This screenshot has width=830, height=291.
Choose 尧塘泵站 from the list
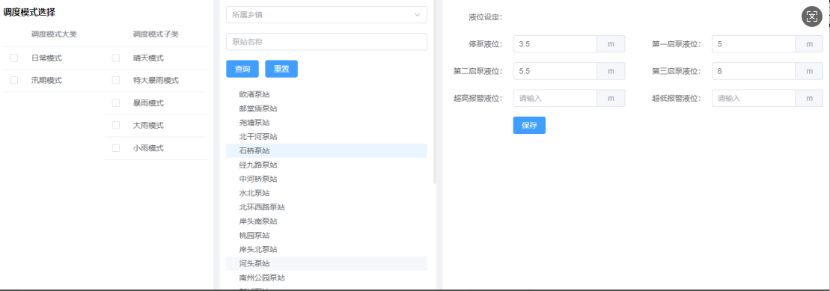coord(326,123)
